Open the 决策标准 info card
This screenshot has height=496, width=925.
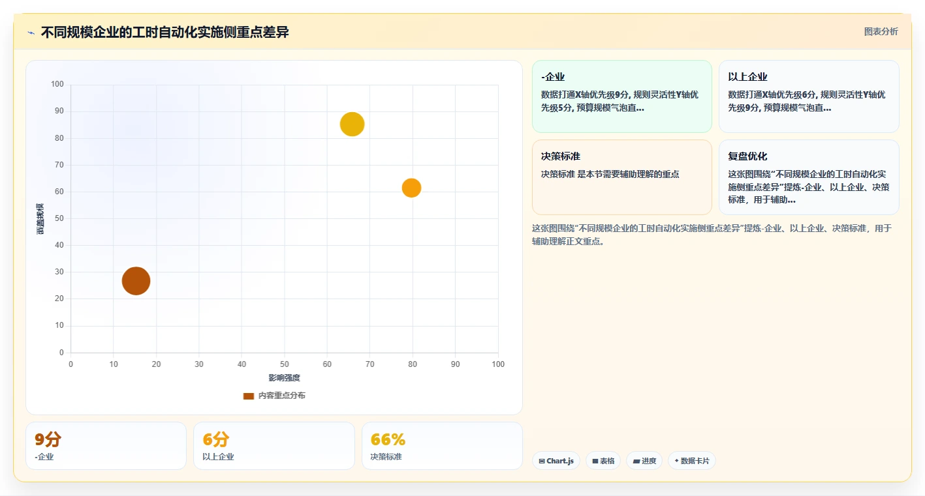[x=621, y=177]
